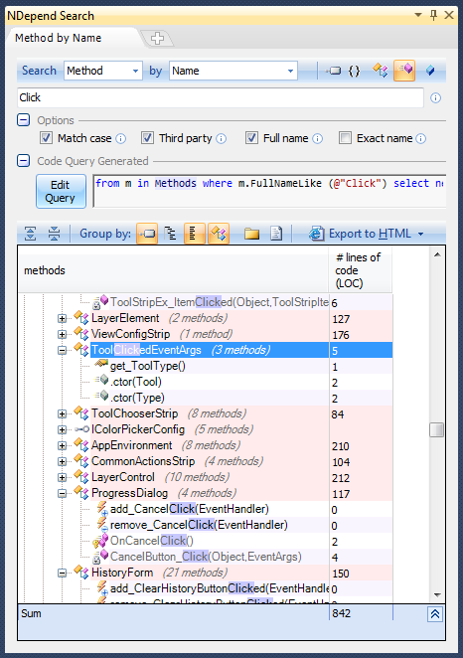Image resolution: width=463 pixels, height=658 pixels.
Task: Toggle the flat list grouping icon
Action: tap(195, 234)
